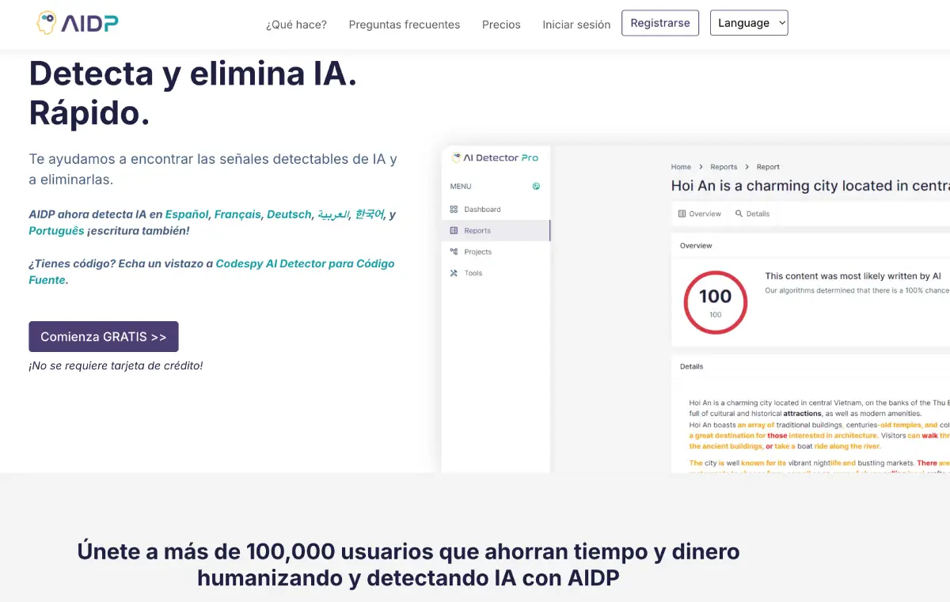Screen dimensions: 950x602
Task: Click the Korean language link
Action: click(x=369, y=214)
